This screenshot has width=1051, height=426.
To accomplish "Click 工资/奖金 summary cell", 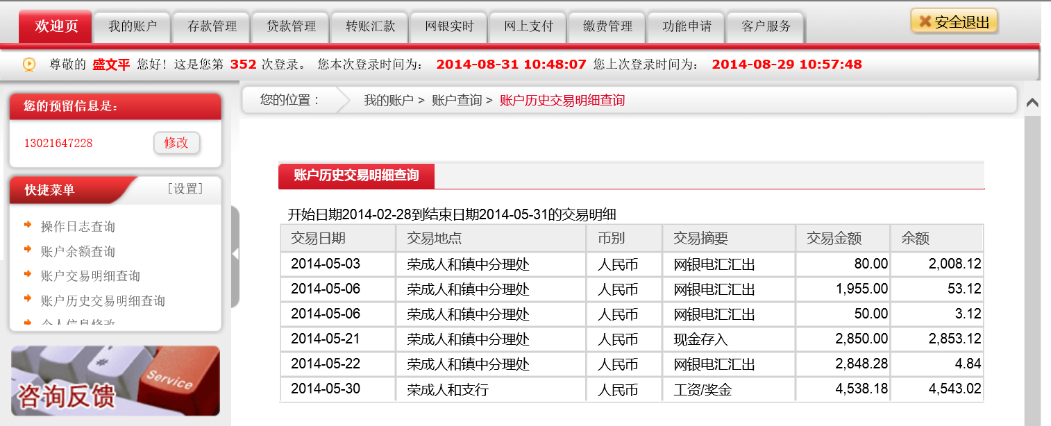I will [x=730, y=389].
